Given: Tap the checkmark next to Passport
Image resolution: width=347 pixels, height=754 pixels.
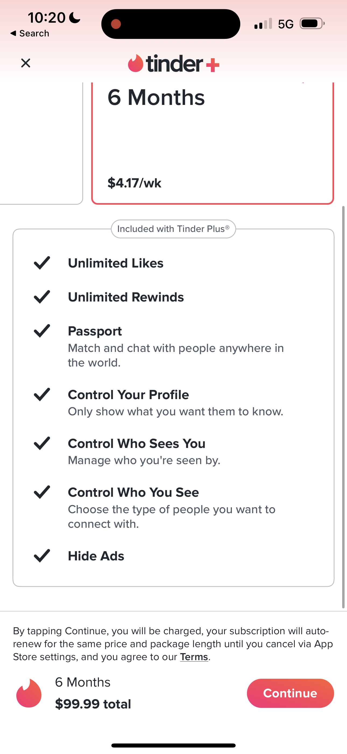Looking at the screenshot, I should [x=42, y=331].
